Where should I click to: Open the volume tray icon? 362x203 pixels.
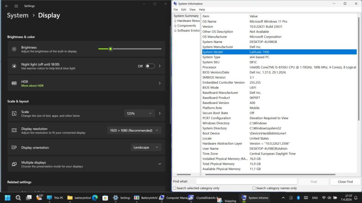click(x=329, y=198)
